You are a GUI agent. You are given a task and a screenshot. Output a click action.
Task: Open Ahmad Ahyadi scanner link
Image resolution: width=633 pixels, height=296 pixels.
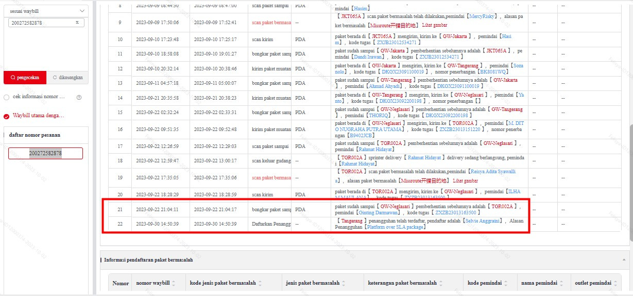(383, 86)
